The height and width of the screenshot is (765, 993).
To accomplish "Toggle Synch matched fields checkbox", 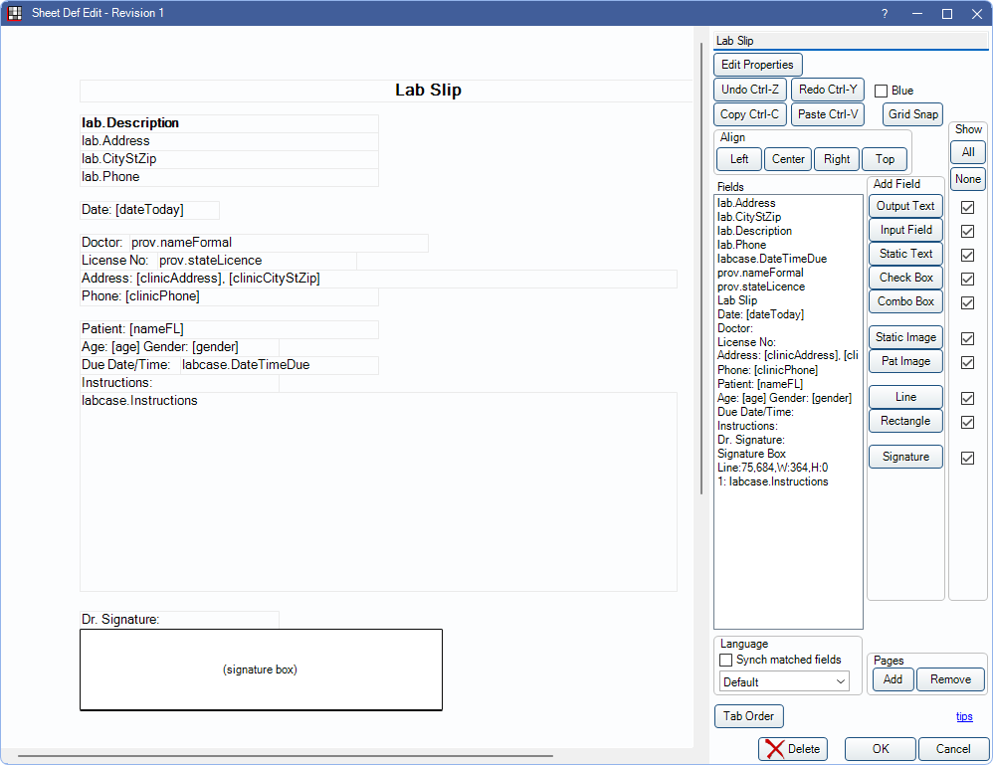I will click(725, 660).
